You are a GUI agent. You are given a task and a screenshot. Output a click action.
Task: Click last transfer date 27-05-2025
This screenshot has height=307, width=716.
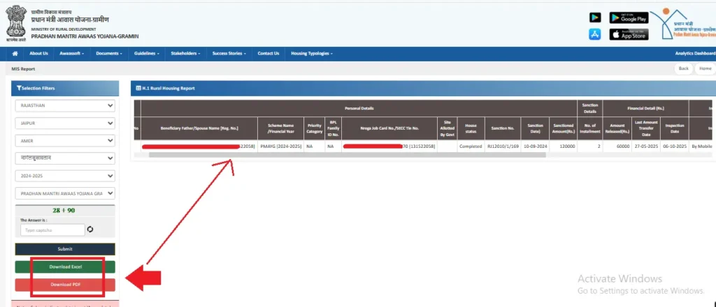[645, 147]
